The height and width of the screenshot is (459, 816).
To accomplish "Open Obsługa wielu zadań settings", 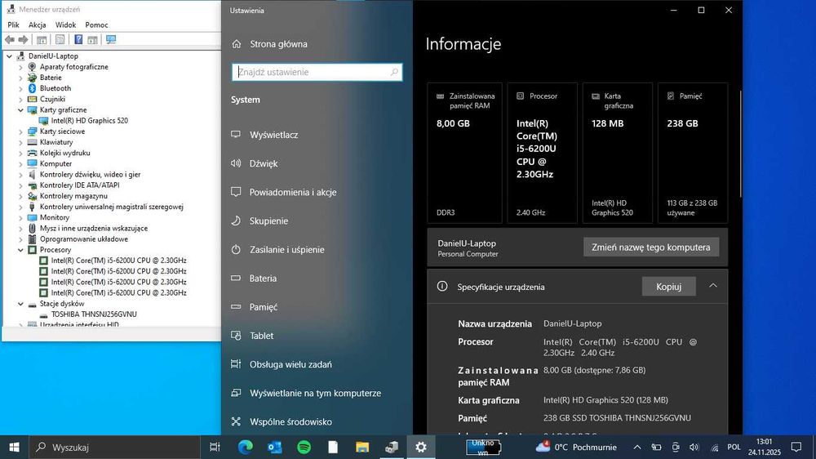I will click(x=290, y=364).
